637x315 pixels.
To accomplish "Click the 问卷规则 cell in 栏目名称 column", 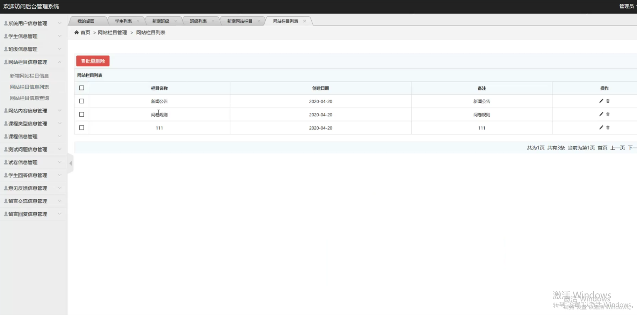I will [159, 115].
